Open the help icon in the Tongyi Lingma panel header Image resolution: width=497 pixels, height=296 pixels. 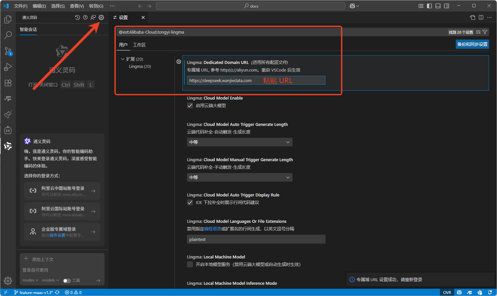click(85, 17)
